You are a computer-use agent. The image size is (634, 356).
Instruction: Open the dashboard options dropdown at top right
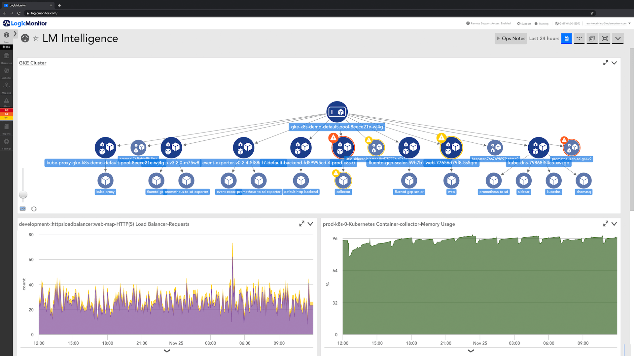pos(618,38)
